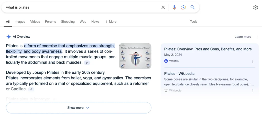Viewport: 262px width, 116px height.
Task: Switch to the Videos tab
Action: pos(35,22)
